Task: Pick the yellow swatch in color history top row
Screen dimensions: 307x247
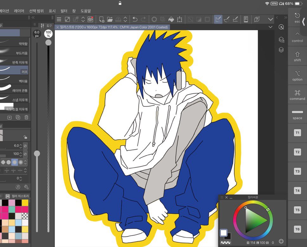Action: point(25,203)
